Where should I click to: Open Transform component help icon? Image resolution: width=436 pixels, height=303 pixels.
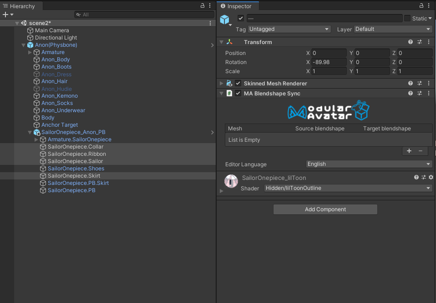(411, 42)
